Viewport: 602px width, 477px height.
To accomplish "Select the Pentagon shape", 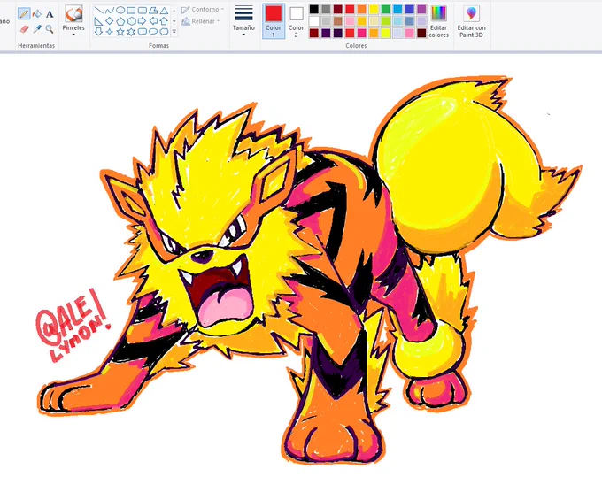I will 120,21.
